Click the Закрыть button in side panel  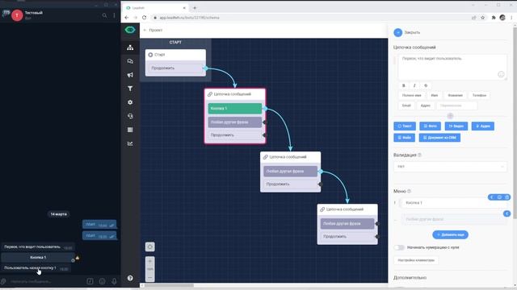(407, 32)
